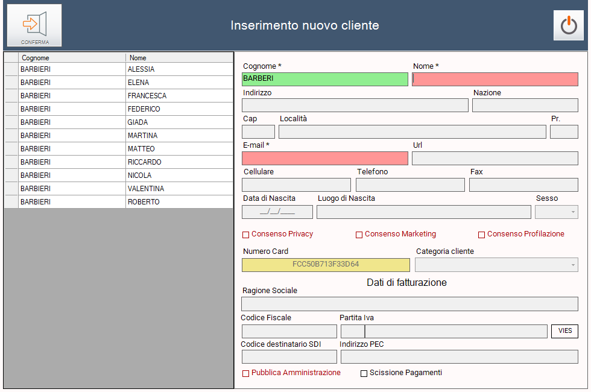
Task: Check the Consenso Profilazione box
Action: click(x=481, y=235)
